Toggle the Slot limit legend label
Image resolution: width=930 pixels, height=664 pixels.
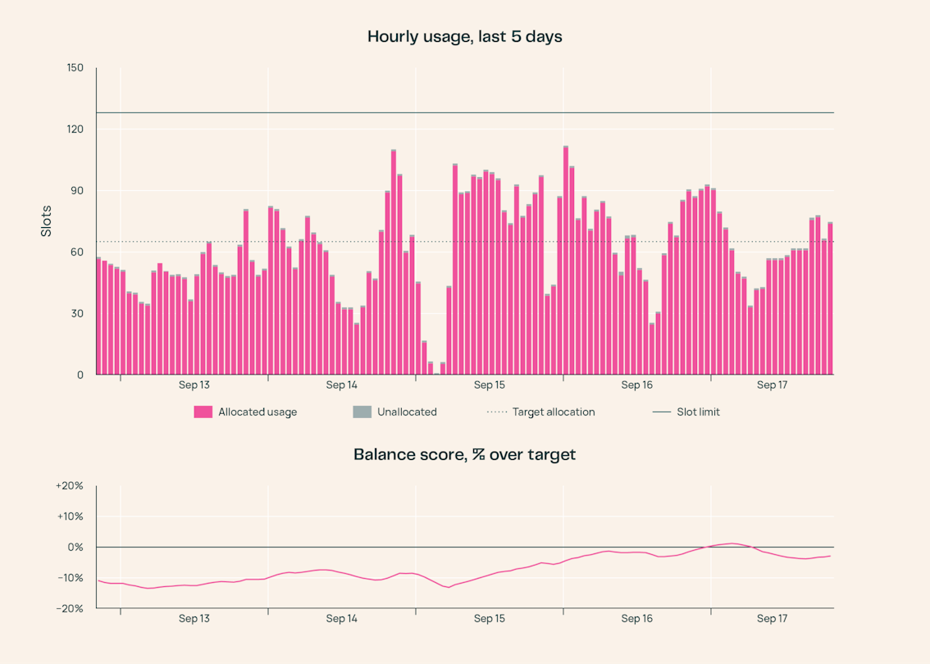(698, 412)
